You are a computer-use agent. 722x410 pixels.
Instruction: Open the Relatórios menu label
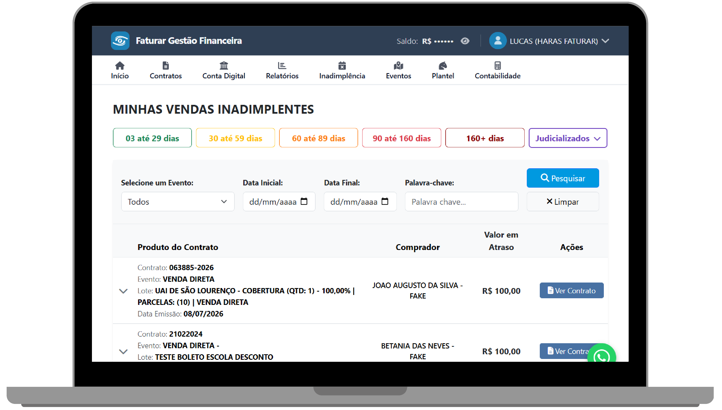pos(282,76)
